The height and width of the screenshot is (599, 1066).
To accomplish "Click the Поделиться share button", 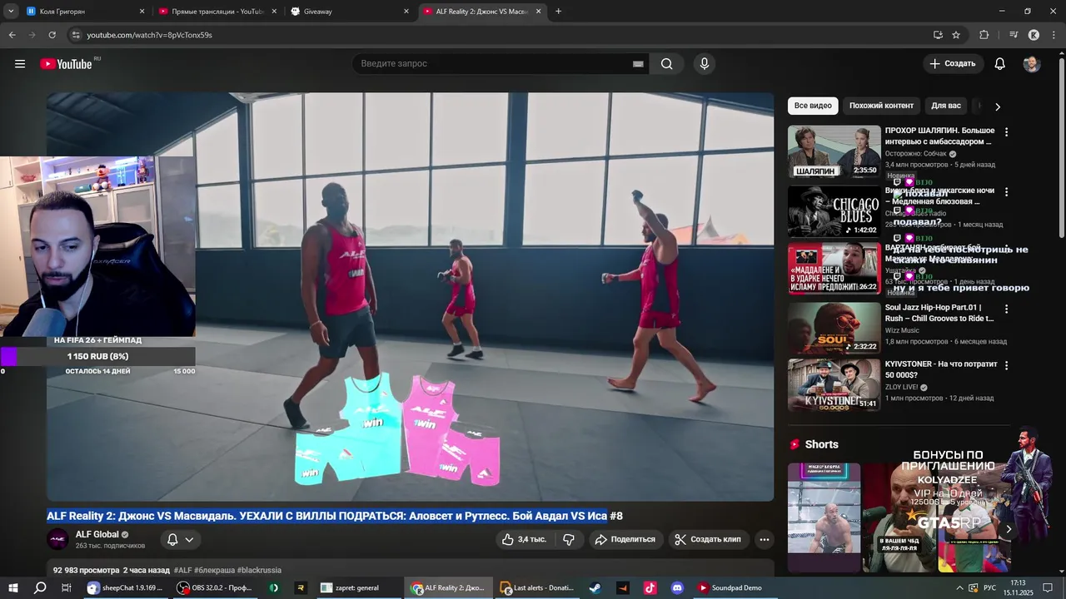I will point(625,539).
